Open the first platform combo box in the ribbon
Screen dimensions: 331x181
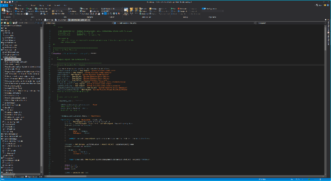click(x=111, y=9)
